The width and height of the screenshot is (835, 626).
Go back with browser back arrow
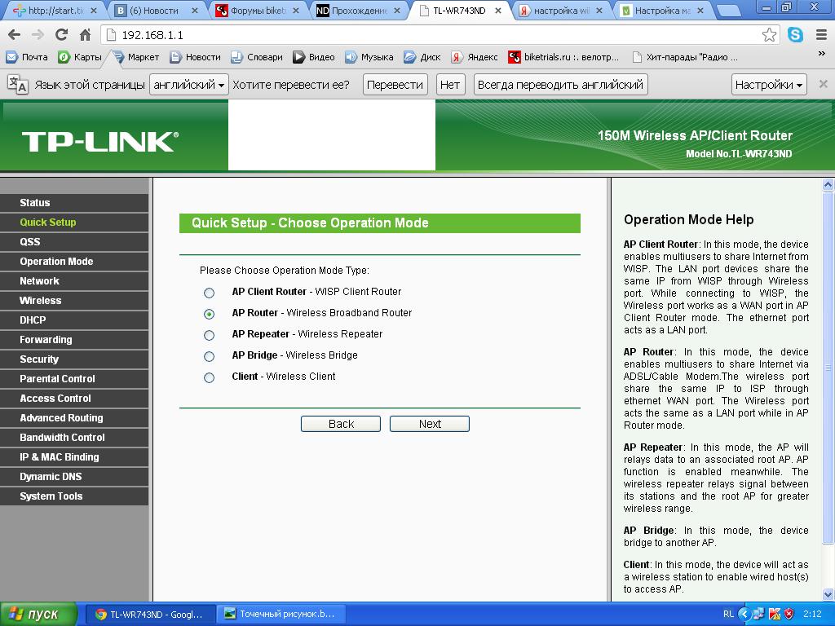[x=14, y=35]
